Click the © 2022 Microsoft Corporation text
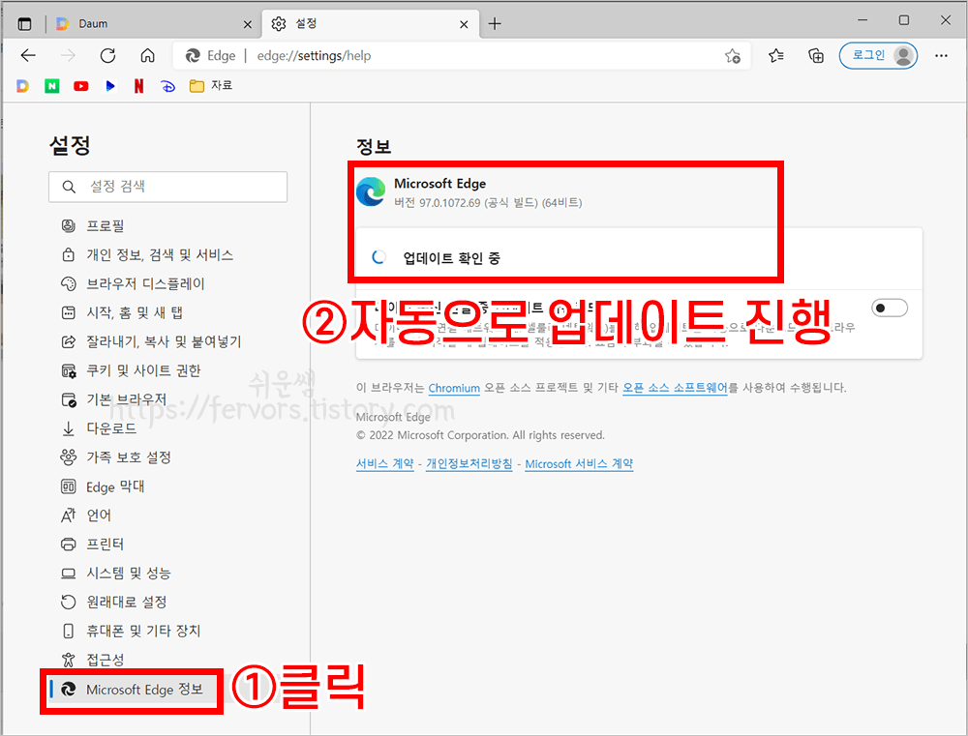The height and width of the screenshot is (736, 968). 480,435
